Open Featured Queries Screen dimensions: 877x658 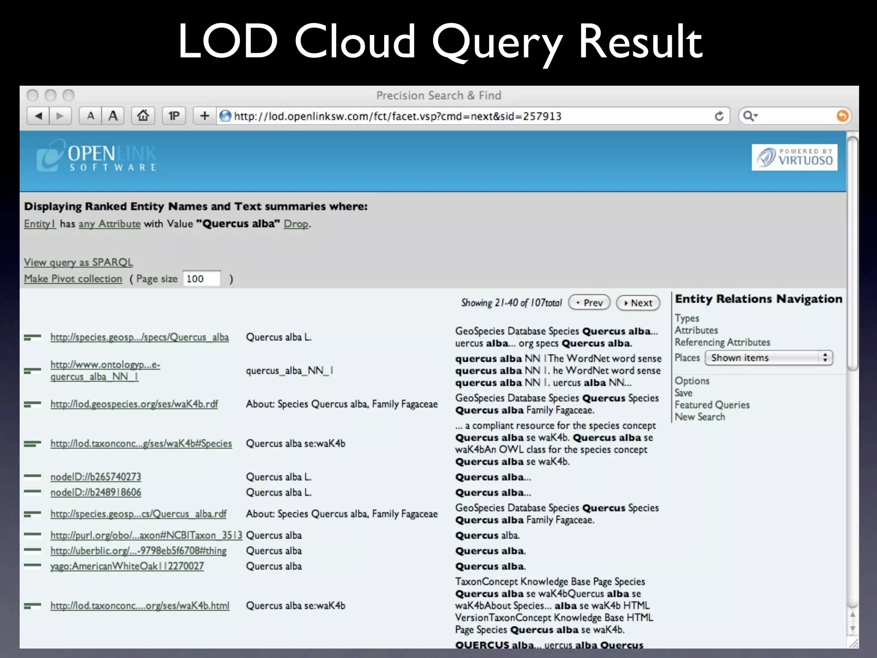click(712, 405)
